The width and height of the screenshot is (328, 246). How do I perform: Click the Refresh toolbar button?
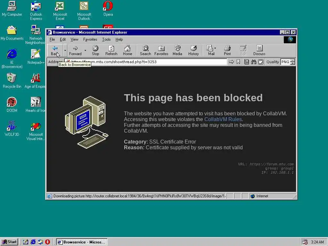[111, 50]
